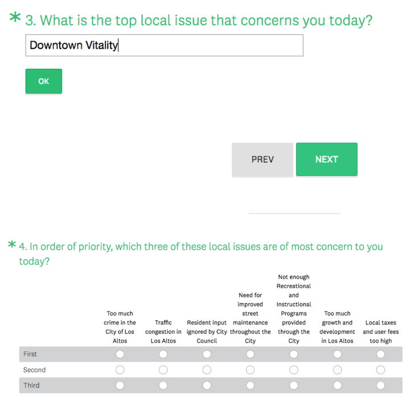
Task: Click the OK button under question 3
Action: point(44,81)
